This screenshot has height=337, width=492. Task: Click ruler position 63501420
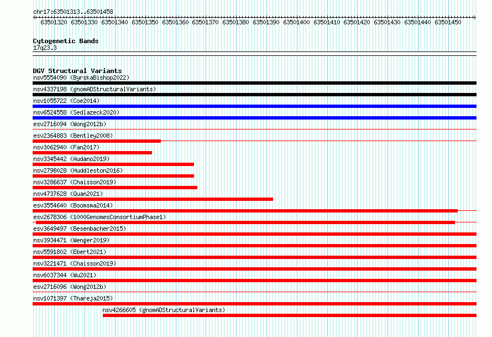[x=357, y=22]
